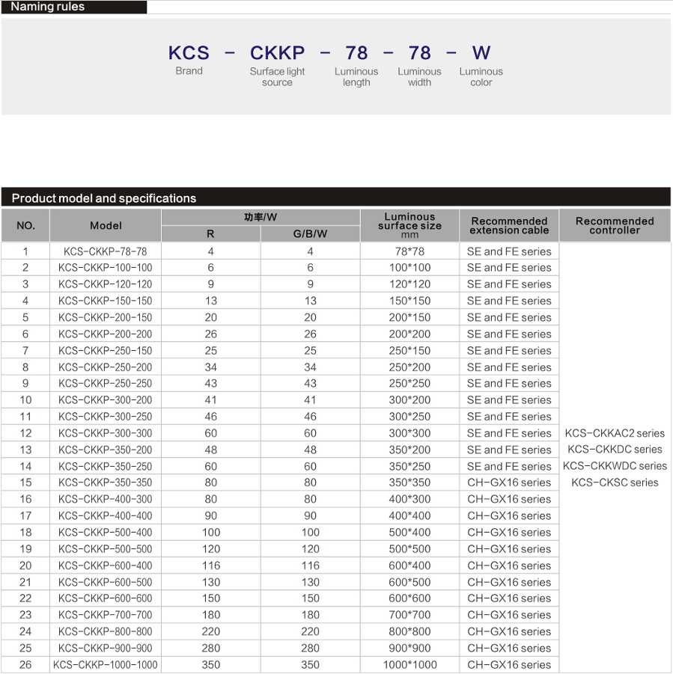Click the 'KCS-CKKAC2 series' controller text

(615, 433)
